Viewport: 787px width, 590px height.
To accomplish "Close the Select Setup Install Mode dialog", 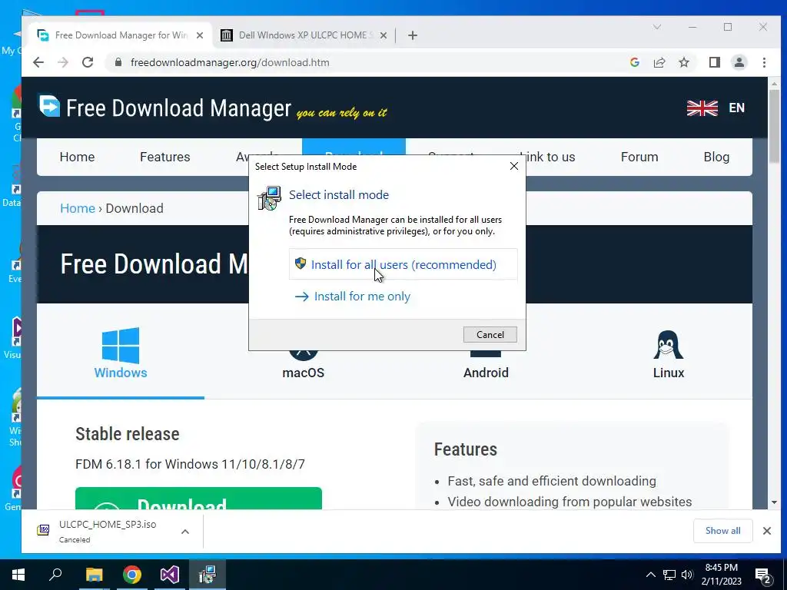I will pyautogui.click(x=514, y=166).
